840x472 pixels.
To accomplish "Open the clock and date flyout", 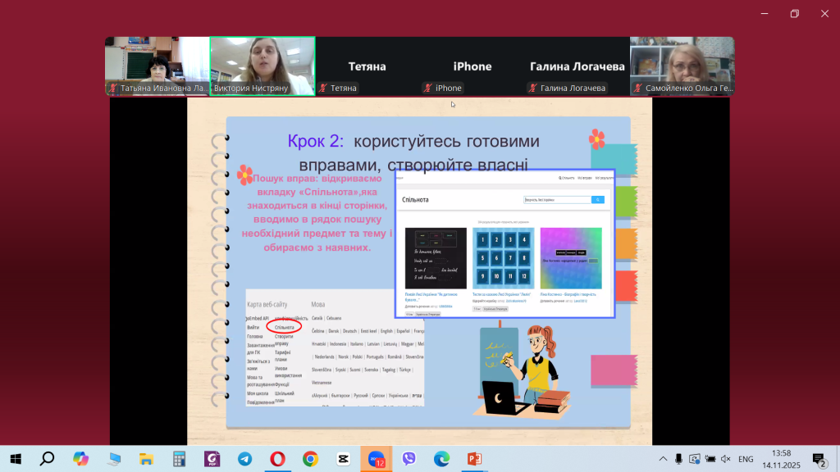I will (x=782, y=458).
